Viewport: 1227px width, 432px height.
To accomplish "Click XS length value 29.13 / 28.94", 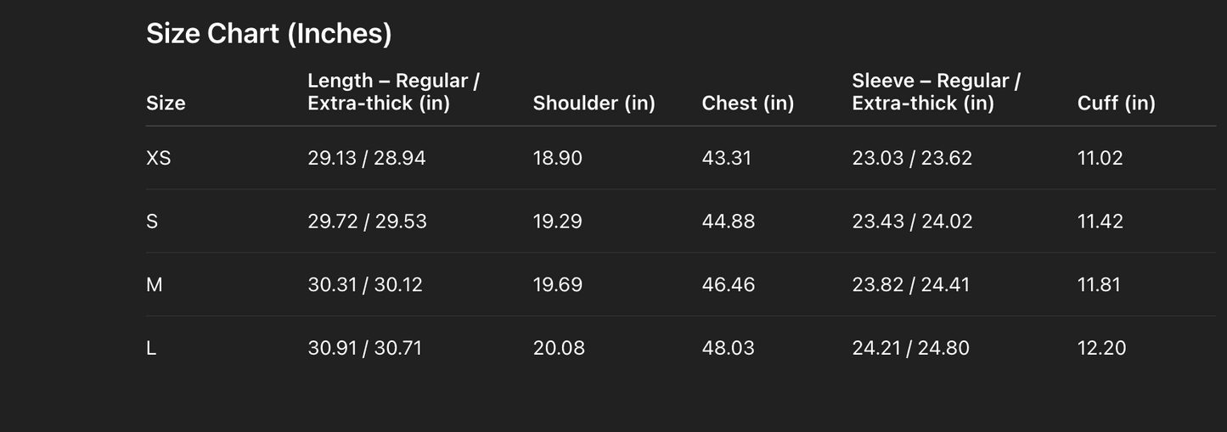I will (x=366, y=158).
